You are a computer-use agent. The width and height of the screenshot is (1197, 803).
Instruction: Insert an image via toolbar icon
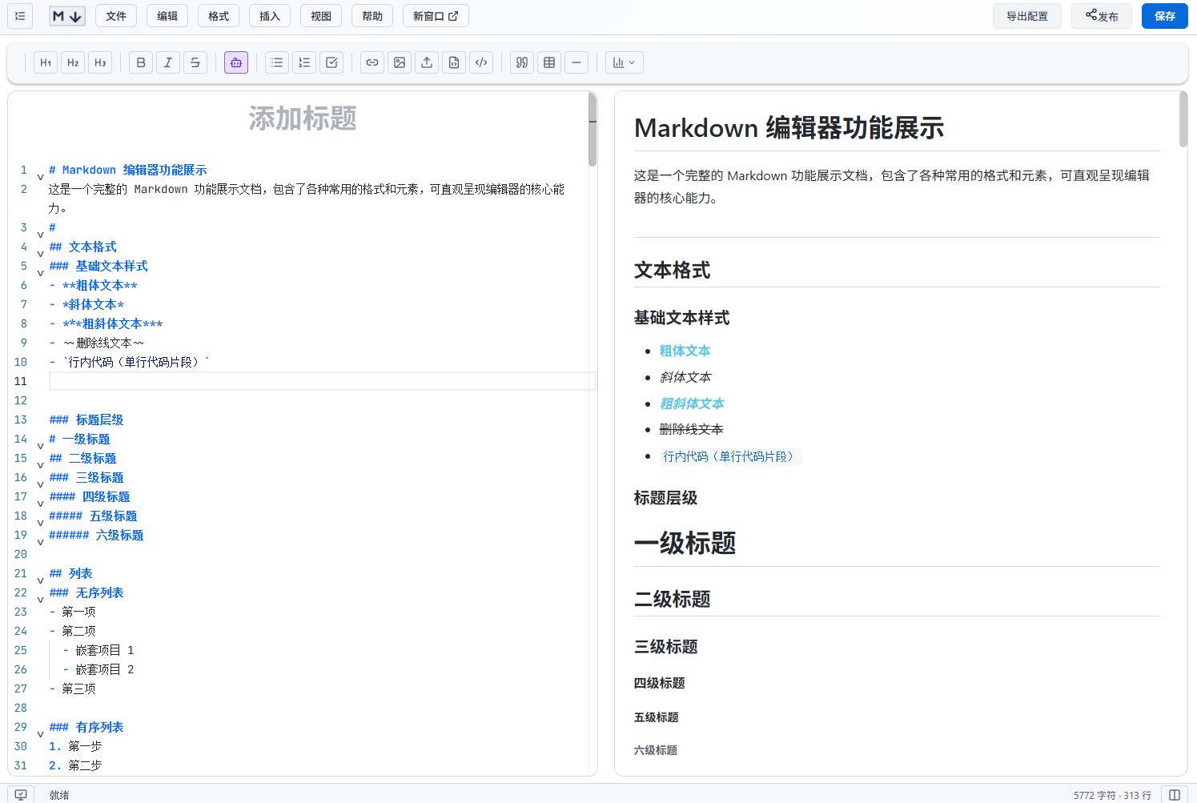[x=400, y=62]
